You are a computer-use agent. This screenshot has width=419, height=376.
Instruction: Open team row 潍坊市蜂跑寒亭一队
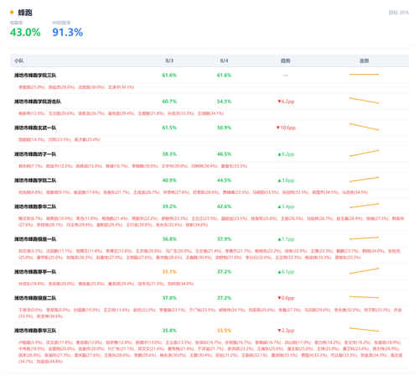(x=35, y=272)
